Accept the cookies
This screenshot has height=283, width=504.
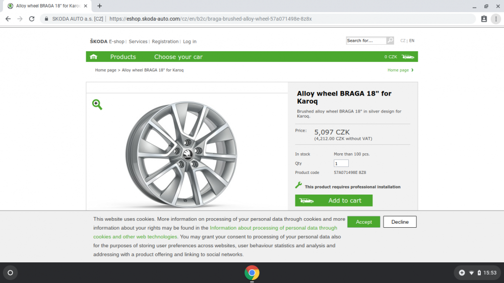click(x=363, y=222)
